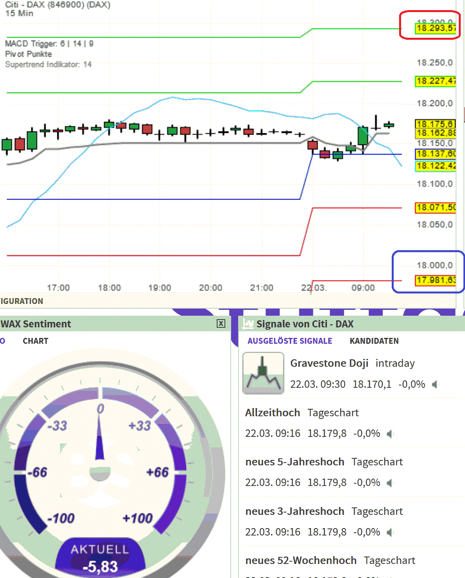Image resolution: width=465 pixels, height=578 pixels.
Task: Click the 18.122,42 cyan price label
Action: point(435,166)
